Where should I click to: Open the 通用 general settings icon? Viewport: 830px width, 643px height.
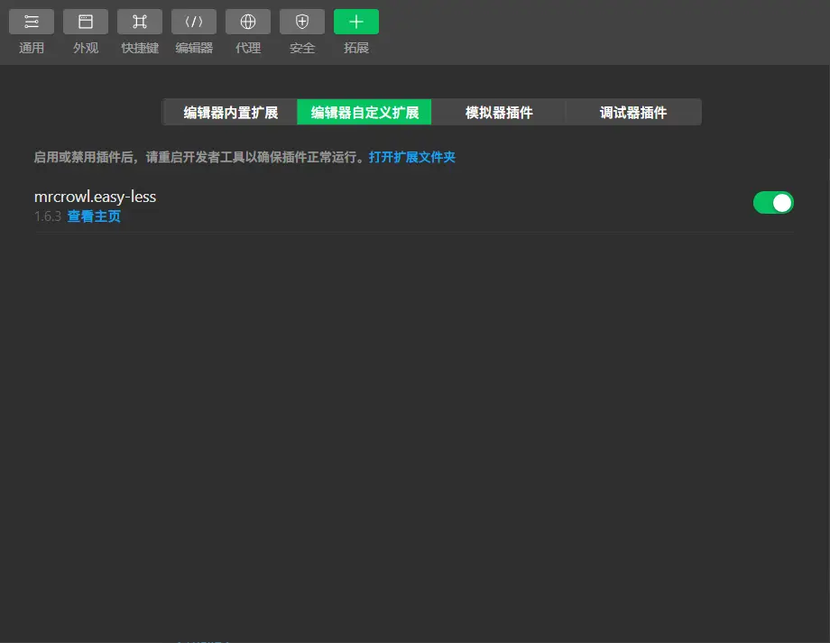click(32, 22)
